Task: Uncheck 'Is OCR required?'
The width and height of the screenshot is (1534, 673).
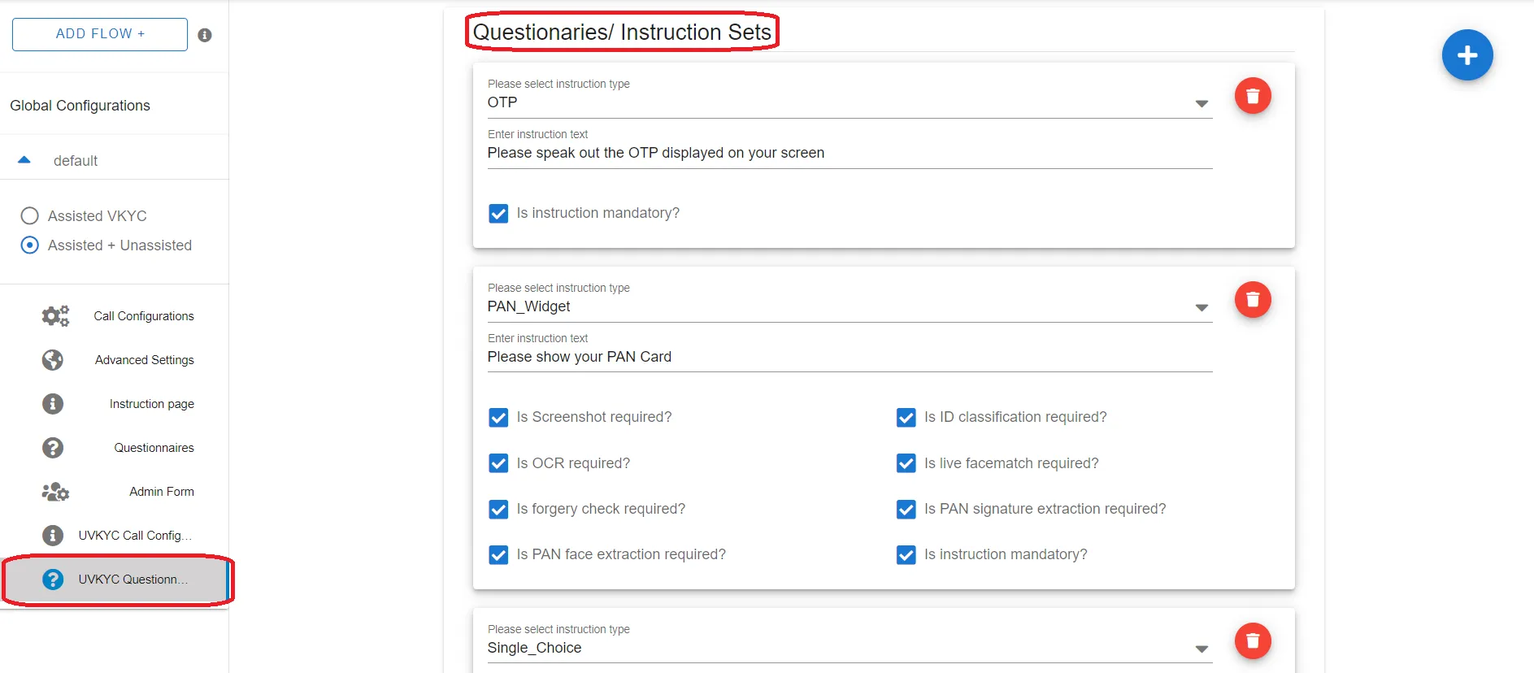Action: [x=498, y=463]
